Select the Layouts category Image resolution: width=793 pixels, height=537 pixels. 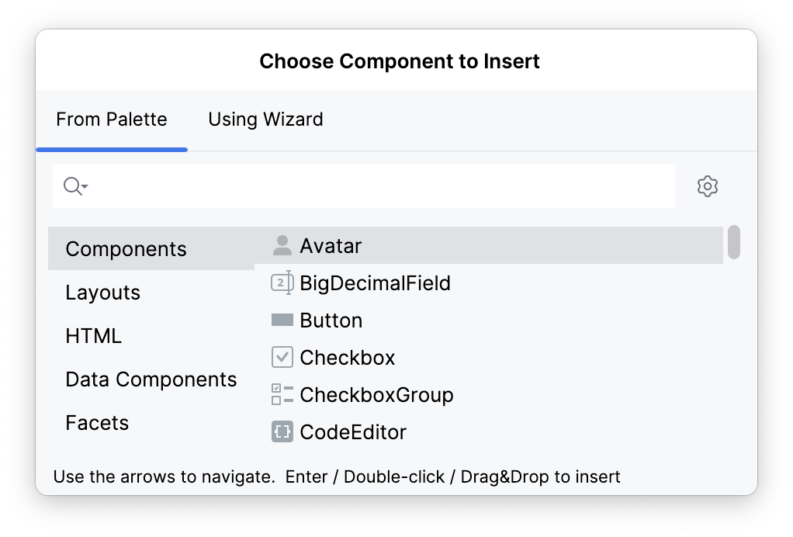pos(103,293)
